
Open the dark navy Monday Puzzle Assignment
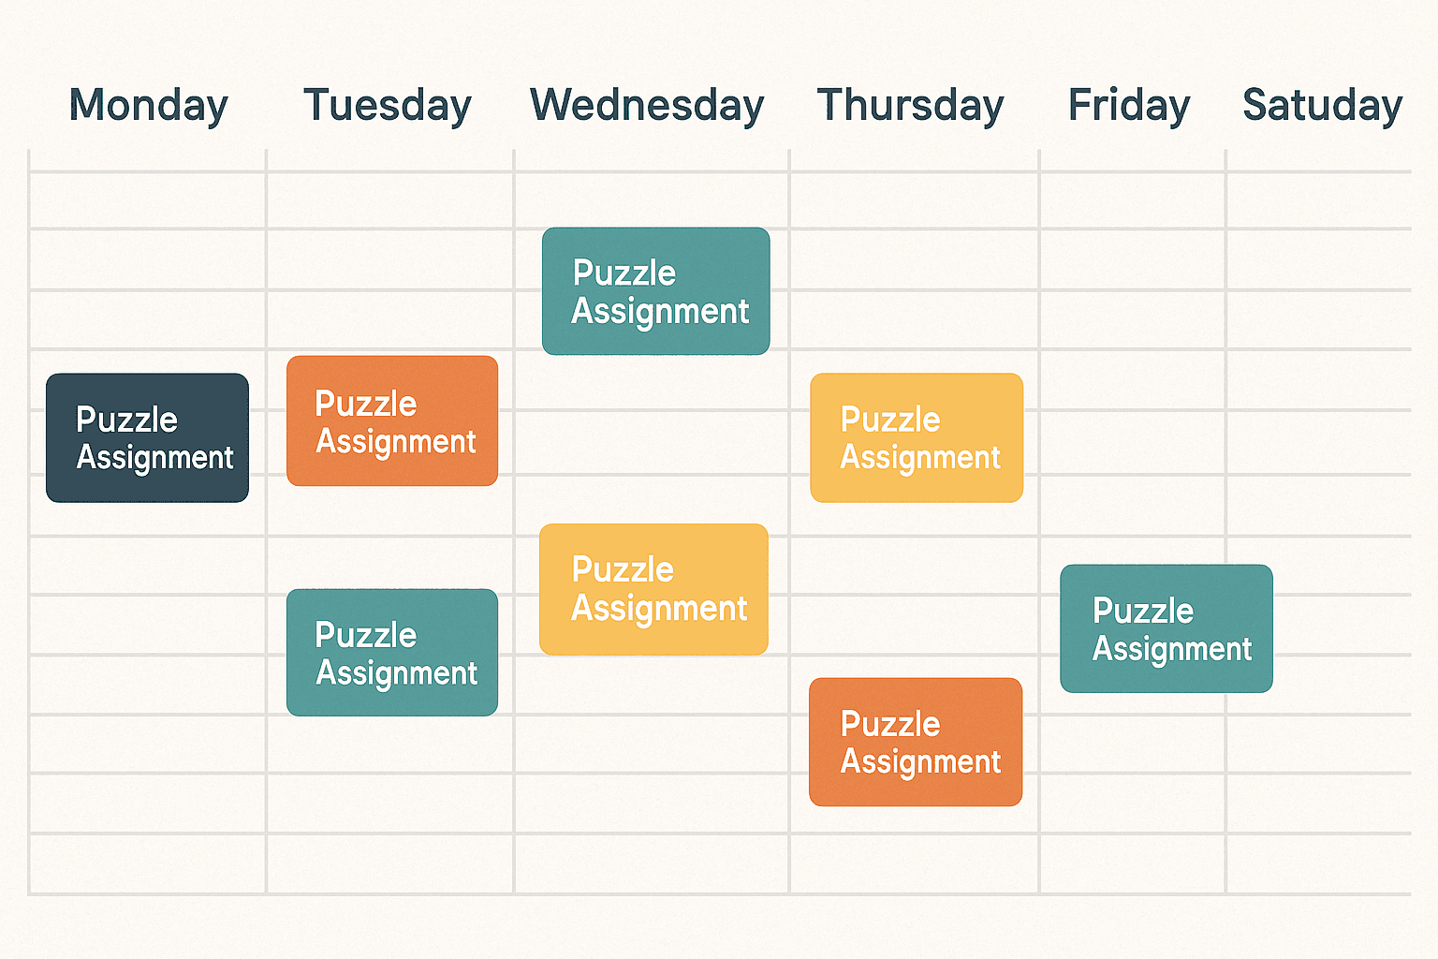147,437
